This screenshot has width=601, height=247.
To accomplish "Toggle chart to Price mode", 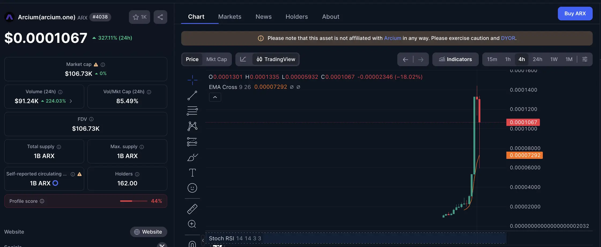I will pos(192,59).
